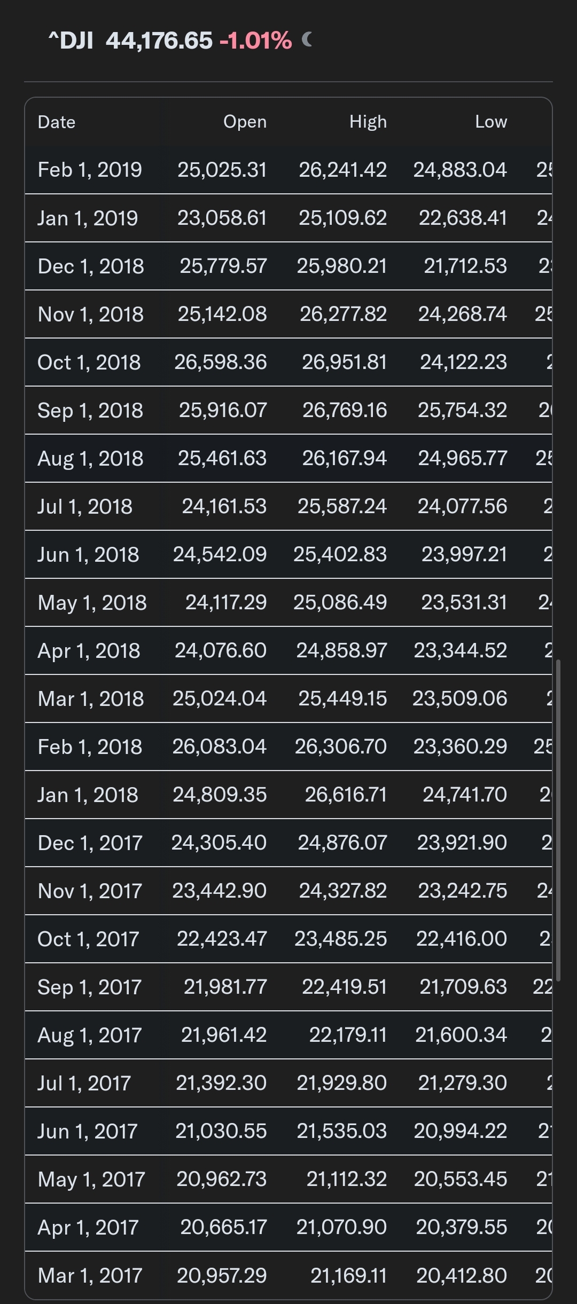Select the Mar 1, 2017 row
This screenshot has width=577, height=1304.
(x=288, y=1276)
